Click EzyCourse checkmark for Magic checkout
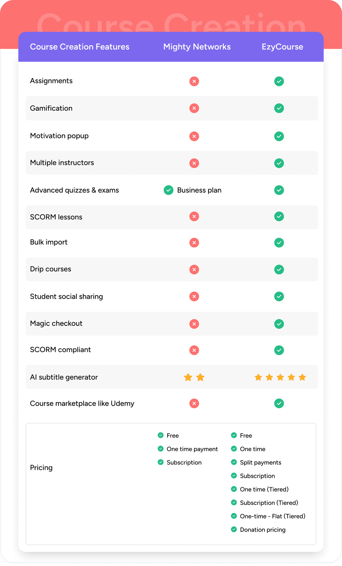This screenshot has height=566, width=342. (x=279, y=324)
